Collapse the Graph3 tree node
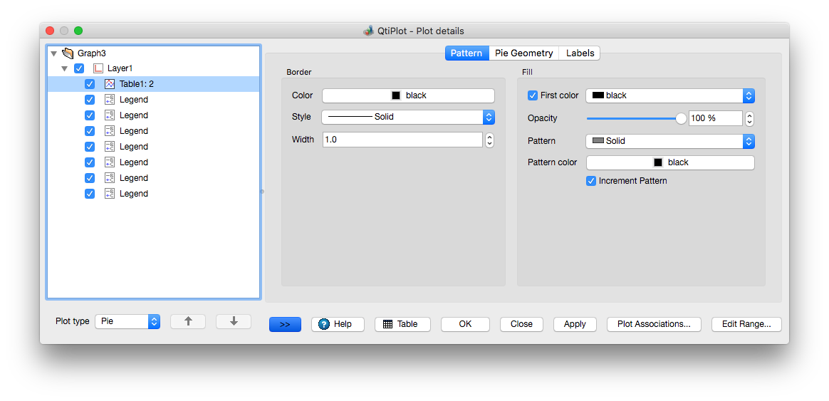This screenshot has height=401, width=829. click(x=53, y=53)
